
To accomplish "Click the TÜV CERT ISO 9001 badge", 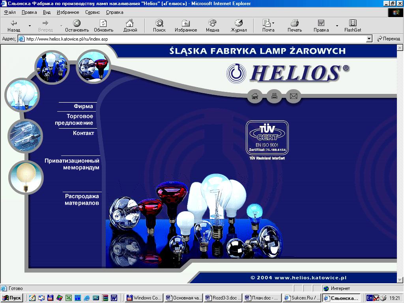I will pos(267,140).
